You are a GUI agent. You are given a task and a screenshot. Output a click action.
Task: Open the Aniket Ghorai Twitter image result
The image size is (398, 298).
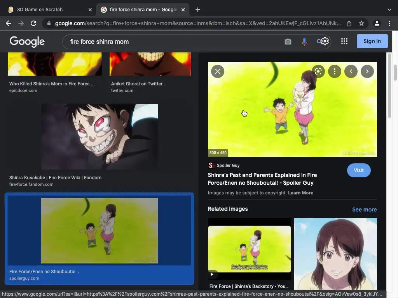point(150,64)
